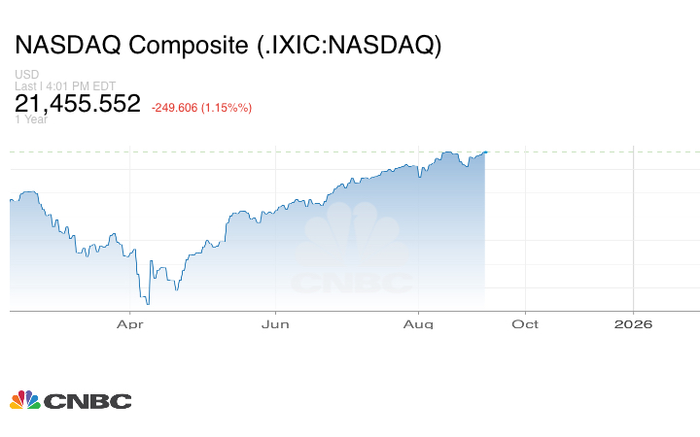Click the empty chart area between Oct and 2026

click(579, 233)
